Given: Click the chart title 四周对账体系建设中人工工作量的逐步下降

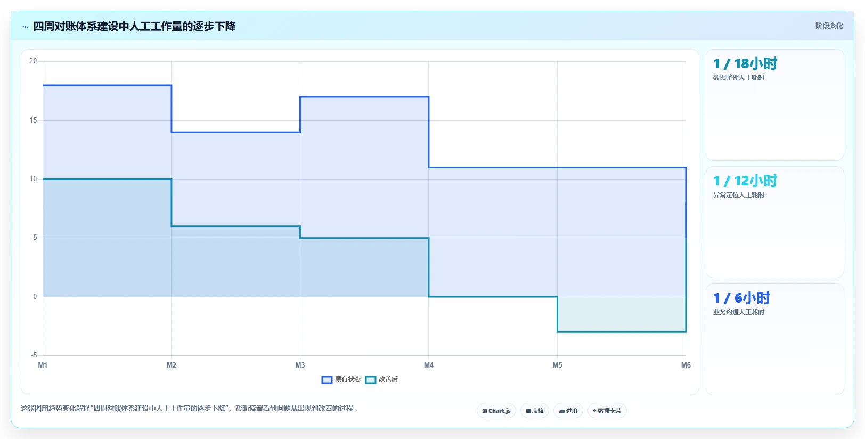Looking at the screenshot, I should click(134, 27).
